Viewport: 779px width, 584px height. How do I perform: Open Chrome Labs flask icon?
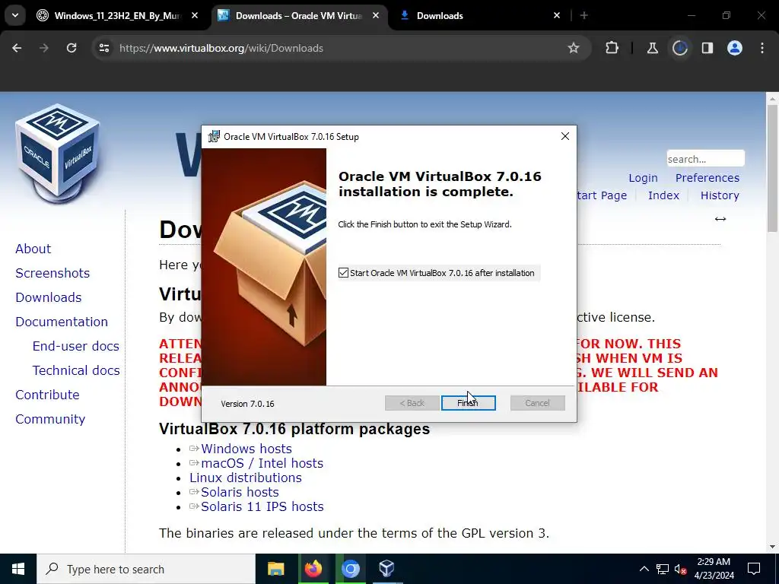click(652, 48)
